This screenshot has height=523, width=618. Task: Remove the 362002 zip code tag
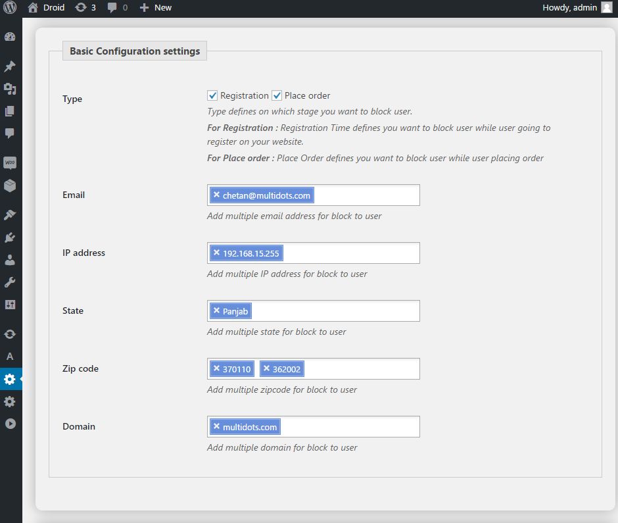(266, 368)
